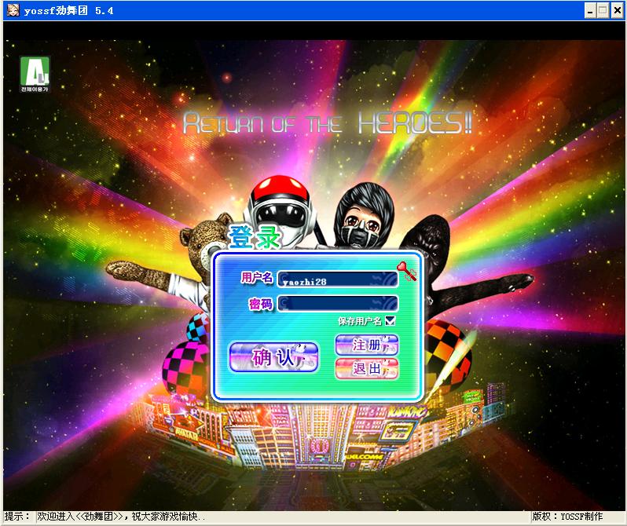627x526 pixels.
Task: Open registration with the 注册 button
Action: tap(367, 345)
